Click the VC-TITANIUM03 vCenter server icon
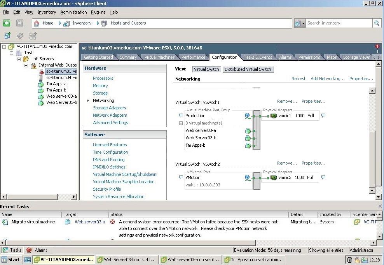This screenshot has width=384, height=265. pyautogui.click(x=12, y=46)
